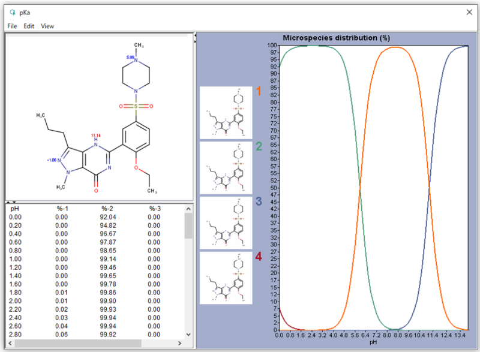
Task: Click the down arrow of table scrollbar
Action: coord(188,334)
